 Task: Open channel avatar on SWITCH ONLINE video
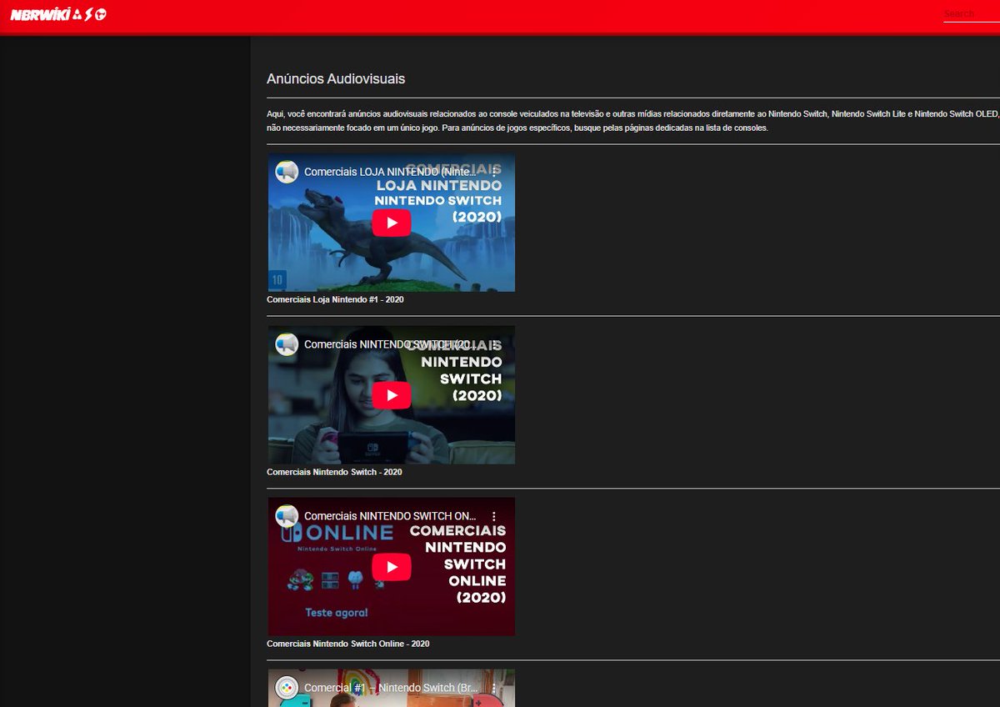(x=287, y=516)
